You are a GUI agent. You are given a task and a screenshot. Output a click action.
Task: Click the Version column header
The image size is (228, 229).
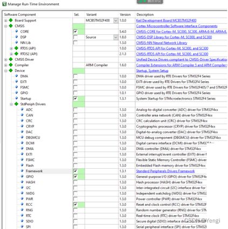[x=125, y=15]
